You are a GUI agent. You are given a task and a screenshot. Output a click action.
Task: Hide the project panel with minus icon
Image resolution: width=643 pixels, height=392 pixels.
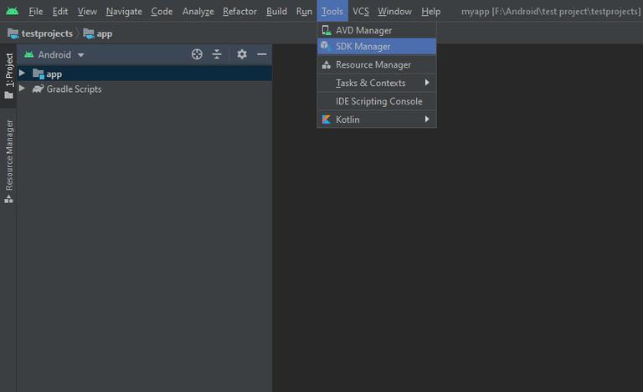pyautogui.click(x=261, y=54)
